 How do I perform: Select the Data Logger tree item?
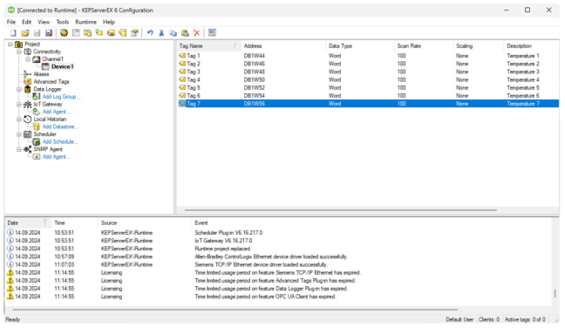click(x=47, y=89)
